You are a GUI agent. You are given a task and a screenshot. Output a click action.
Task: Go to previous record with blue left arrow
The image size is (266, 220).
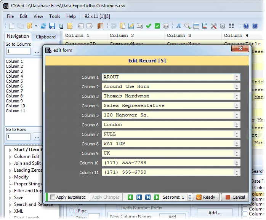139,197
